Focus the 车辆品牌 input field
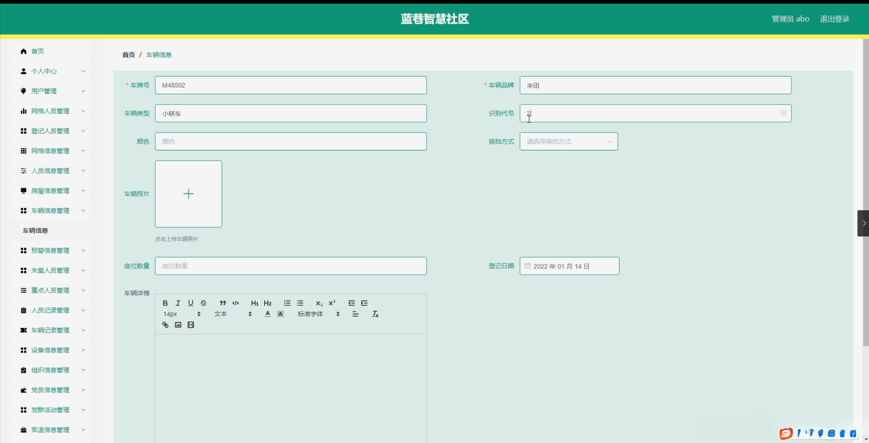 point(656,85)
